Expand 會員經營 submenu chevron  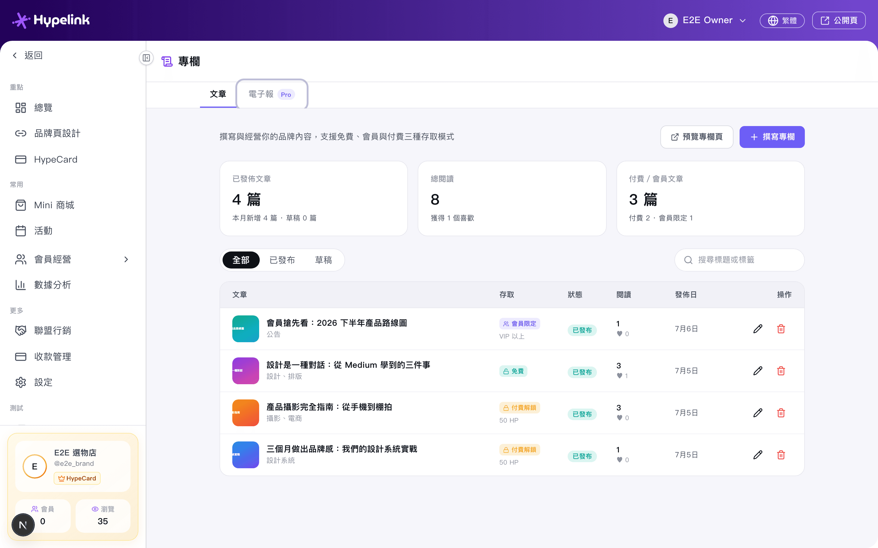pos(126,259)
